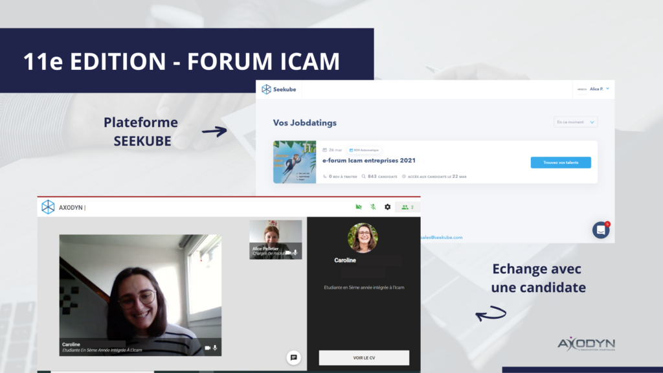The height and width of the screenshot is (373, 663).
Task: Click microphone icon on Alice Pelletier thumbnail
Action: (x=295, y=253)
